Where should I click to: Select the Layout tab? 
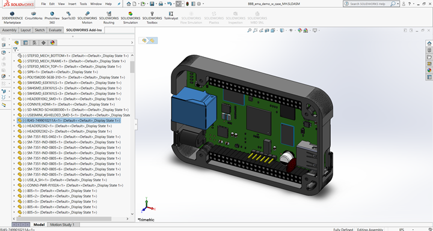point(26,30)
